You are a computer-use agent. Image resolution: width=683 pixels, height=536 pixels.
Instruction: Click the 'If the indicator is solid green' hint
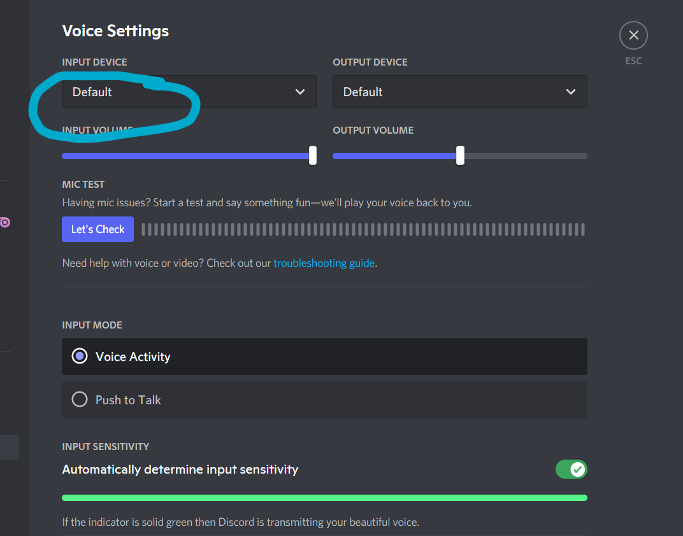(240, 522)
